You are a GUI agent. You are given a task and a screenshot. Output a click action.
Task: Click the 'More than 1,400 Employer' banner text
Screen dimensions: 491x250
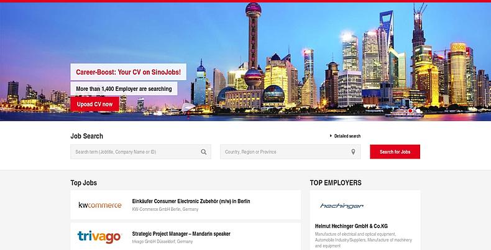tap(124, 89)
